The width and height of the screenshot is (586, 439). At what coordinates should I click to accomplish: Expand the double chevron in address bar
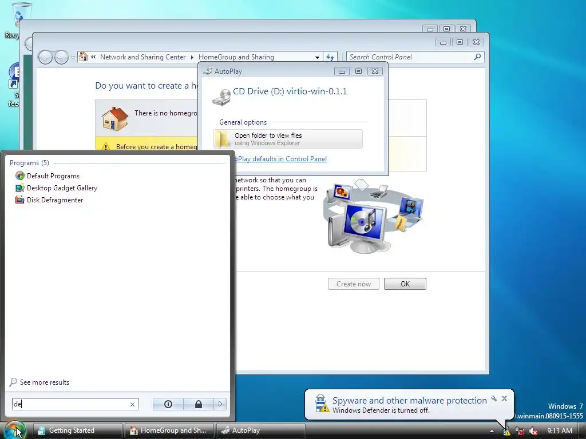click(x=93, y=57)
